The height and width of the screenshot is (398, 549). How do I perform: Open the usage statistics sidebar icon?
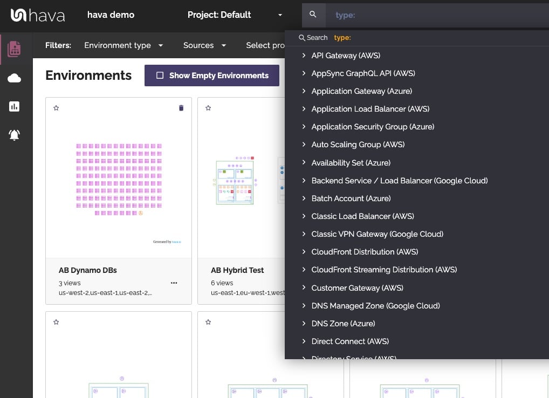(x=14, y=106)
